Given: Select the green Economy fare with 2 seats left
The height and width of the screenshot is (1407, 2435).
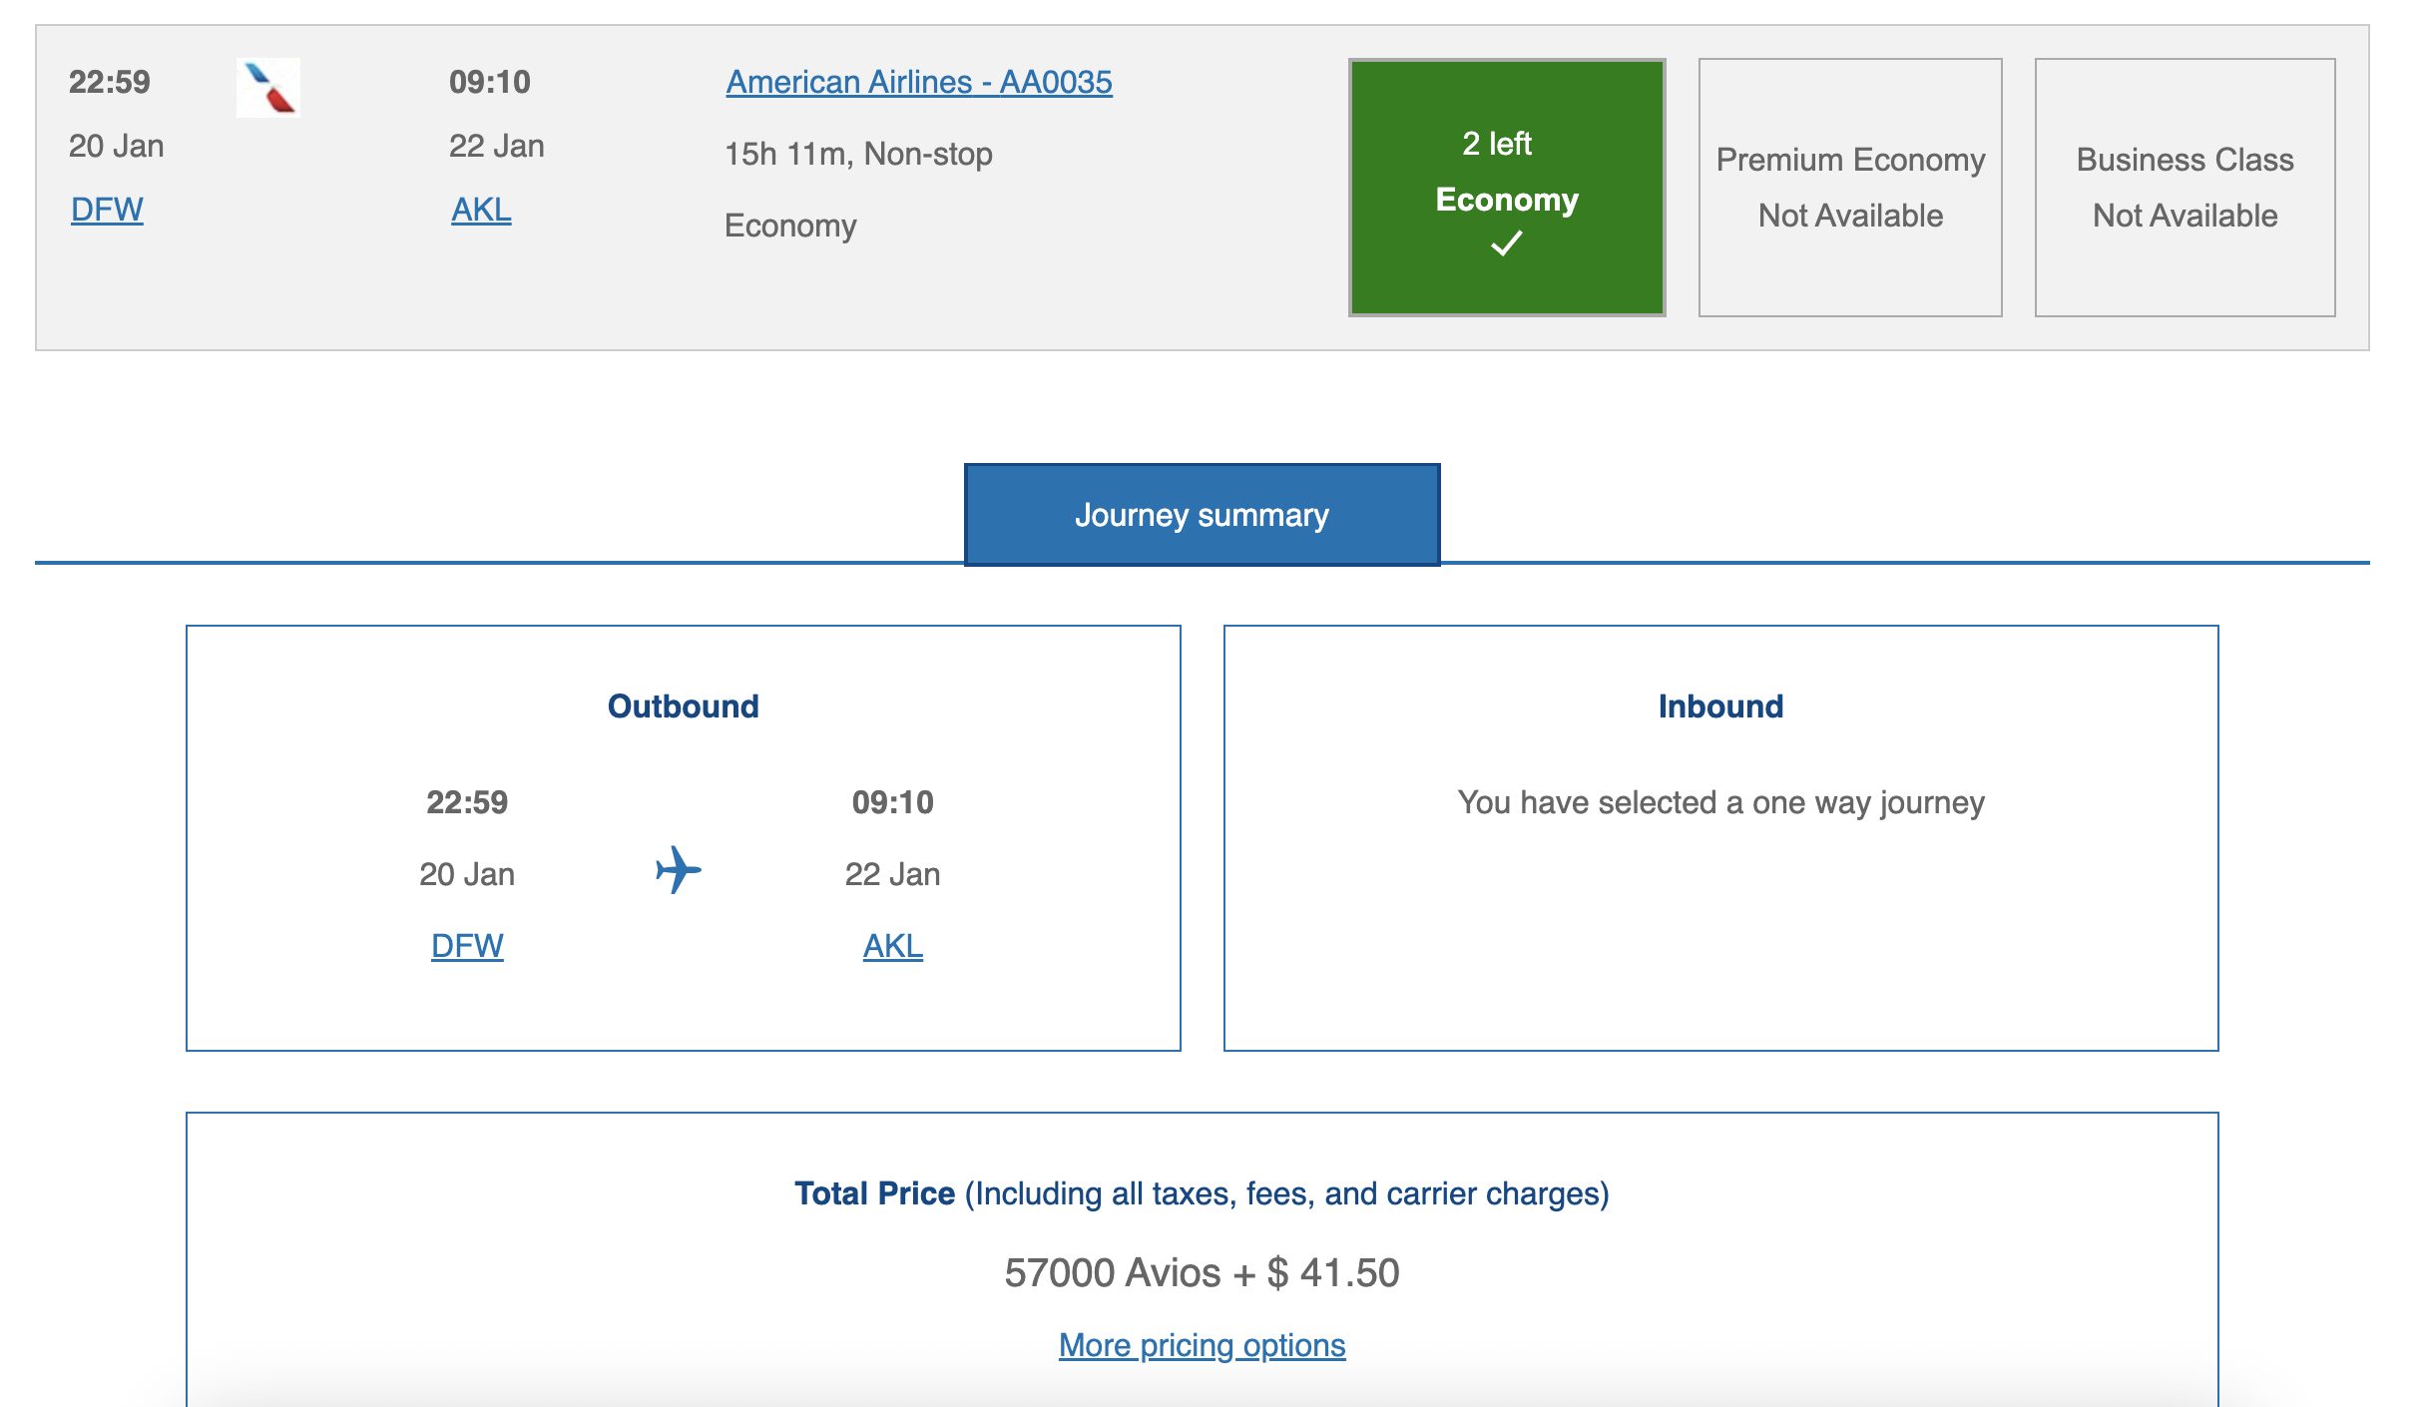Looking at the screenshot, I should [x=1507, y=188].
